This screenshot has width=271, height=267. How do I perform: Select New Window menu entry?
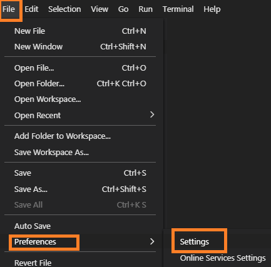[80, 47]
